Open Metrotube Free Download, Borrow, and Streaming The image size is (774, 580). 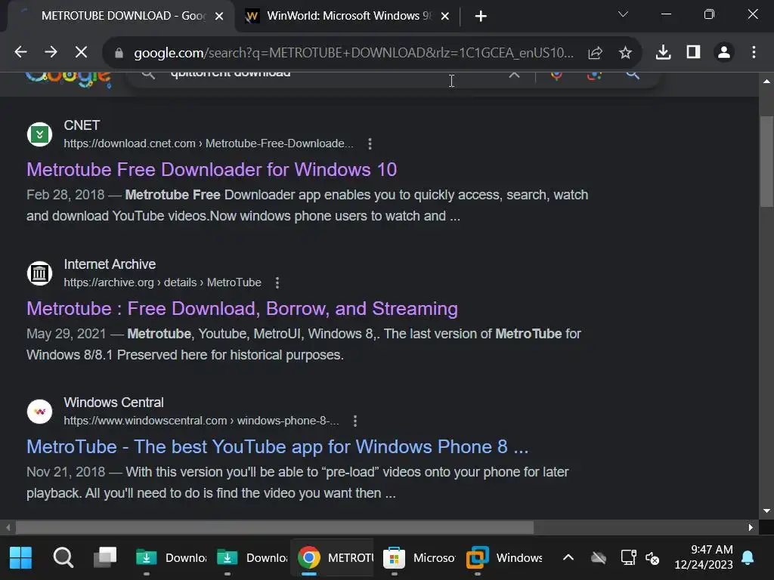pyautogui.click(x=242, y=309)
